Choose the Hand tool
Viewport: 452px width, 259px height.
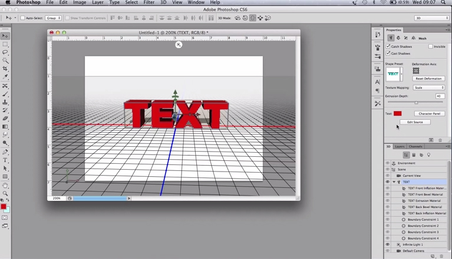tap(5, 185)
